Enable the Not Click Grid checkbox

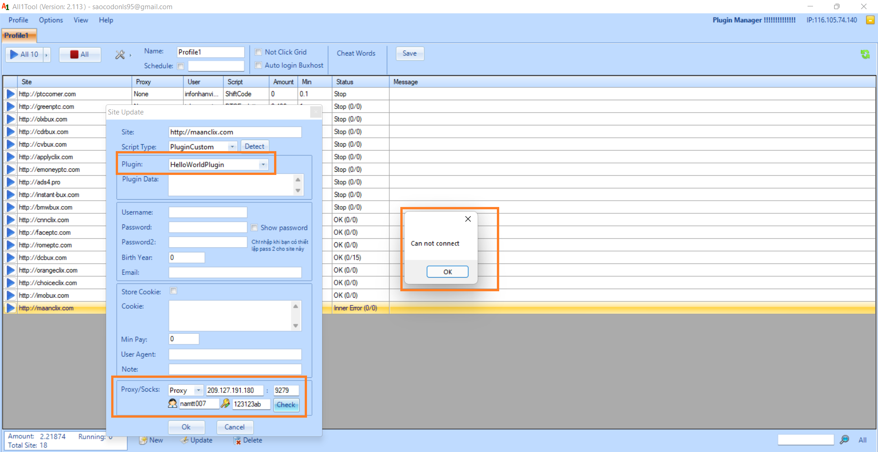coord(259,52)
